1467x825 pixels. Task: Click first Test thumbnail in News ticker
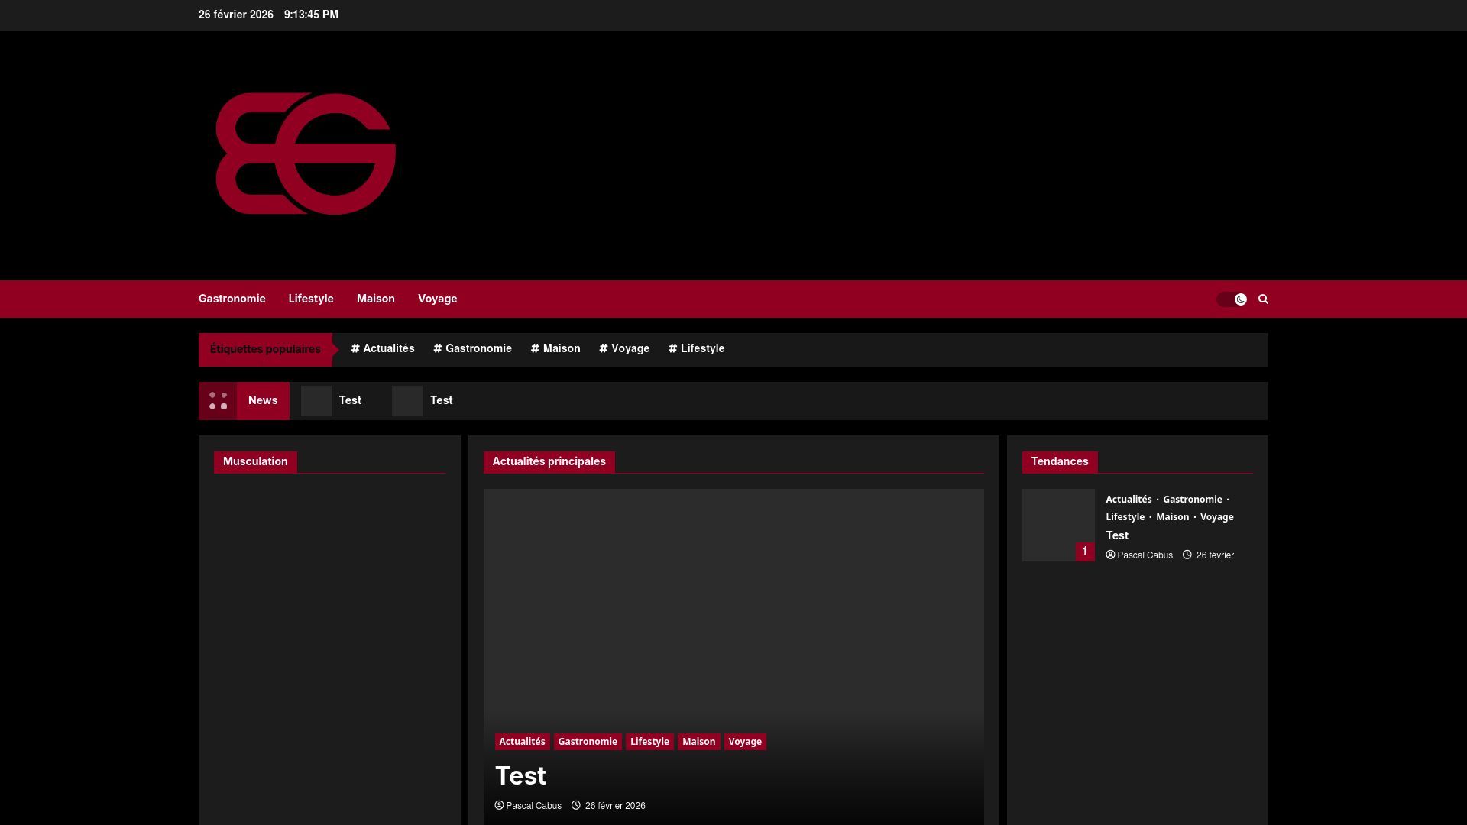coord(316,401)
